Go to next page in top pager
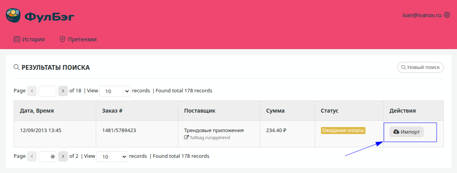Image resolution: width=457 pixels, height=173 pixels. [x=63, y=91]
